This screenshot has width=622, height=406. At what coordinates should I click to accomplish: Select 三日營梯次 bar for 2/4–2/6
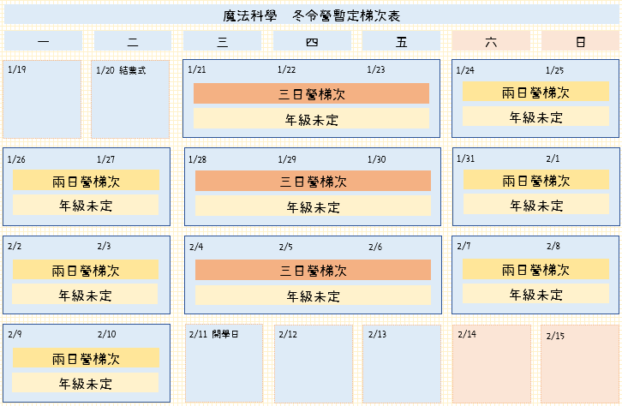(x=313, y=270)
